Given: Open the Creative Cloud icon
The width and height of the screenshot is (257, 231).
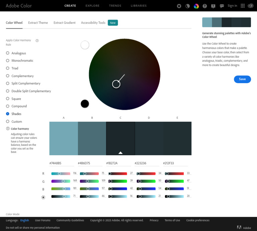Looking at the screenshot, I should click(x=251, y=6).
